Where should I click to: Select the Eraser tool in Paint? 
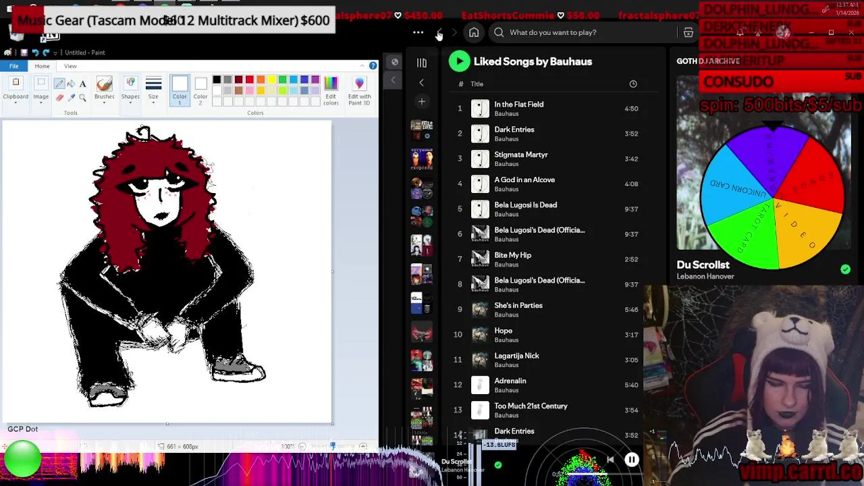coord(59,98)
